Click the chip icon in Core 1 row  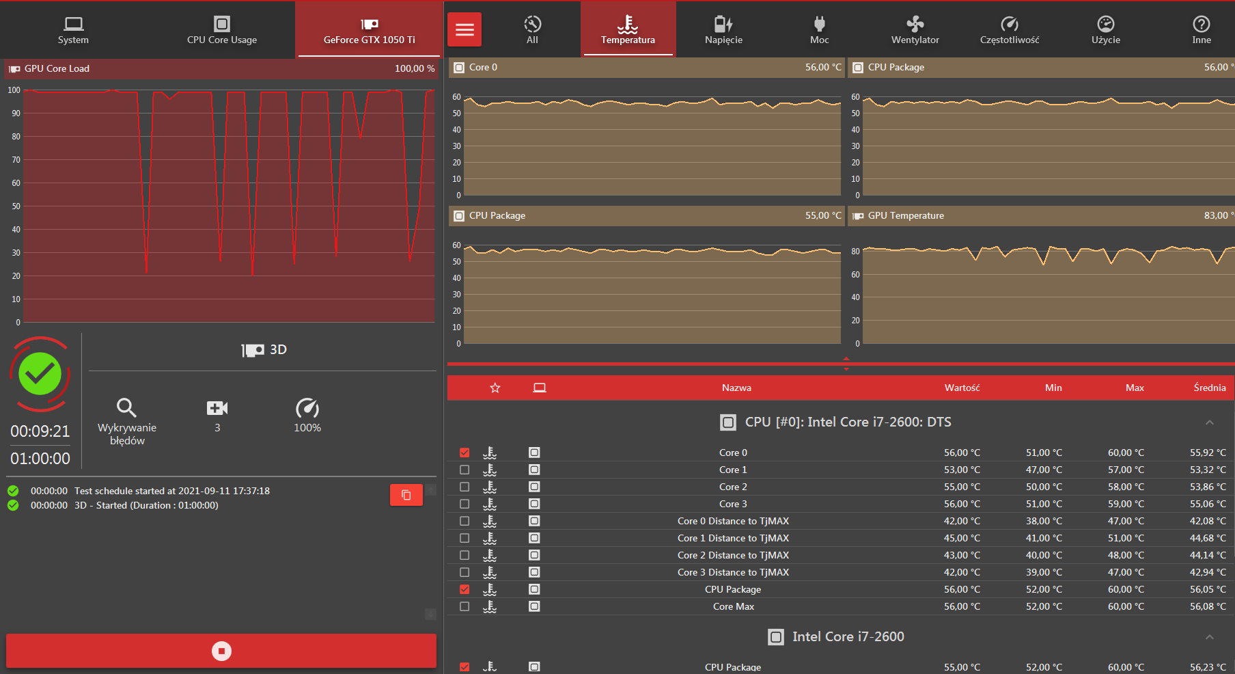click(534, 470)
